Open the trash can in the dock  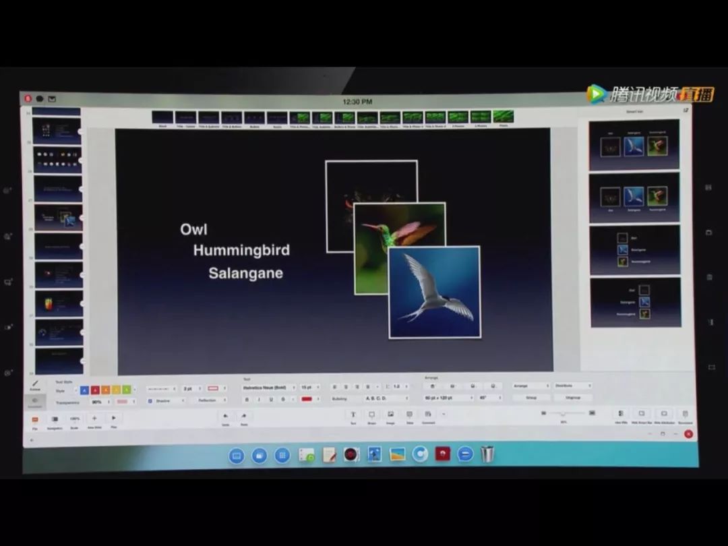coord(487,454)
